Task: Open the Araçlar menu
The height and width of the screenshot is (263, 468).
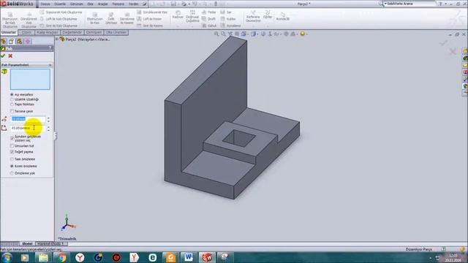Action: 103,4
